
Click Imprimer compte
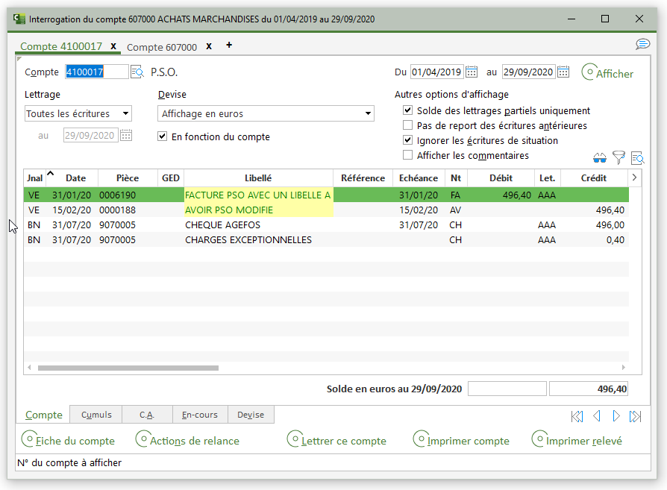pos(461,440)
